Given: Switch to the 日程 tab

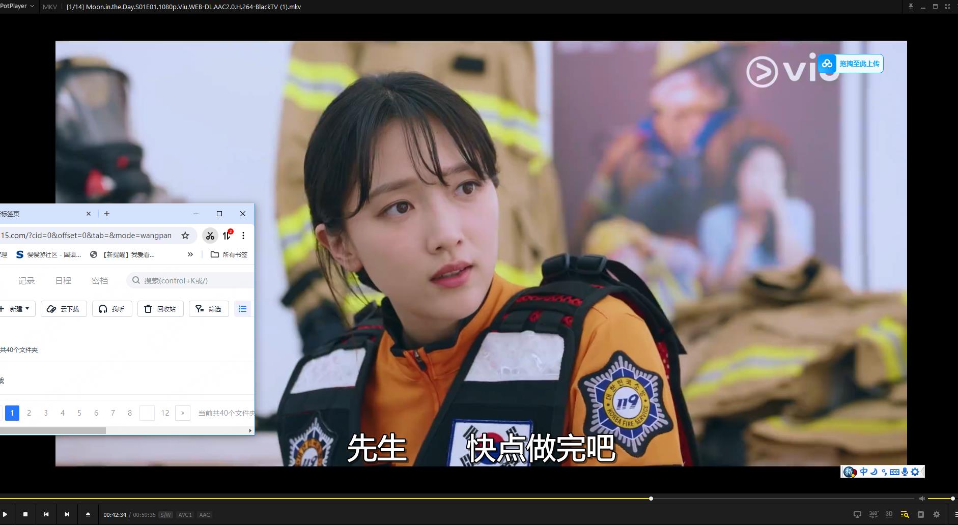Looking at the screenshot, I should pyautogui.click(x=63, y=280).
